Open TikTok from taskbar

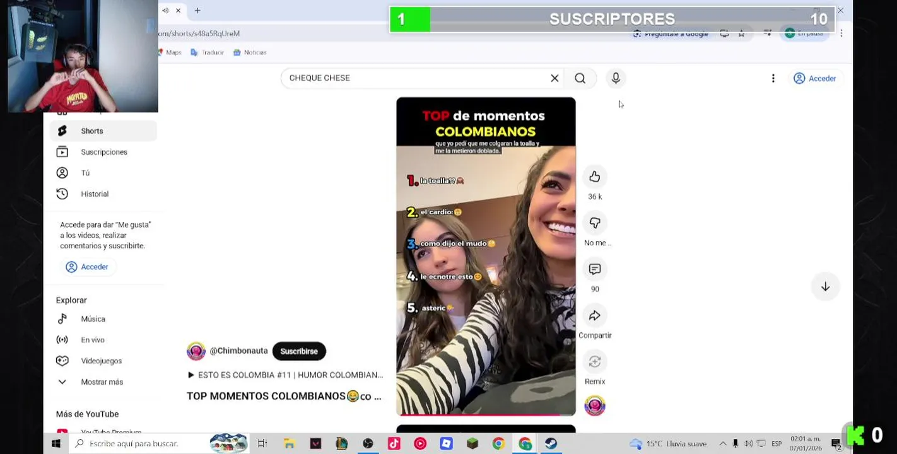tap(394, 444)
